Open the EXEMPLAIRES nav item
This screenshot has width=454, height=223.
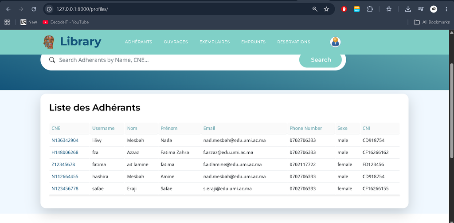click(215, 42)
